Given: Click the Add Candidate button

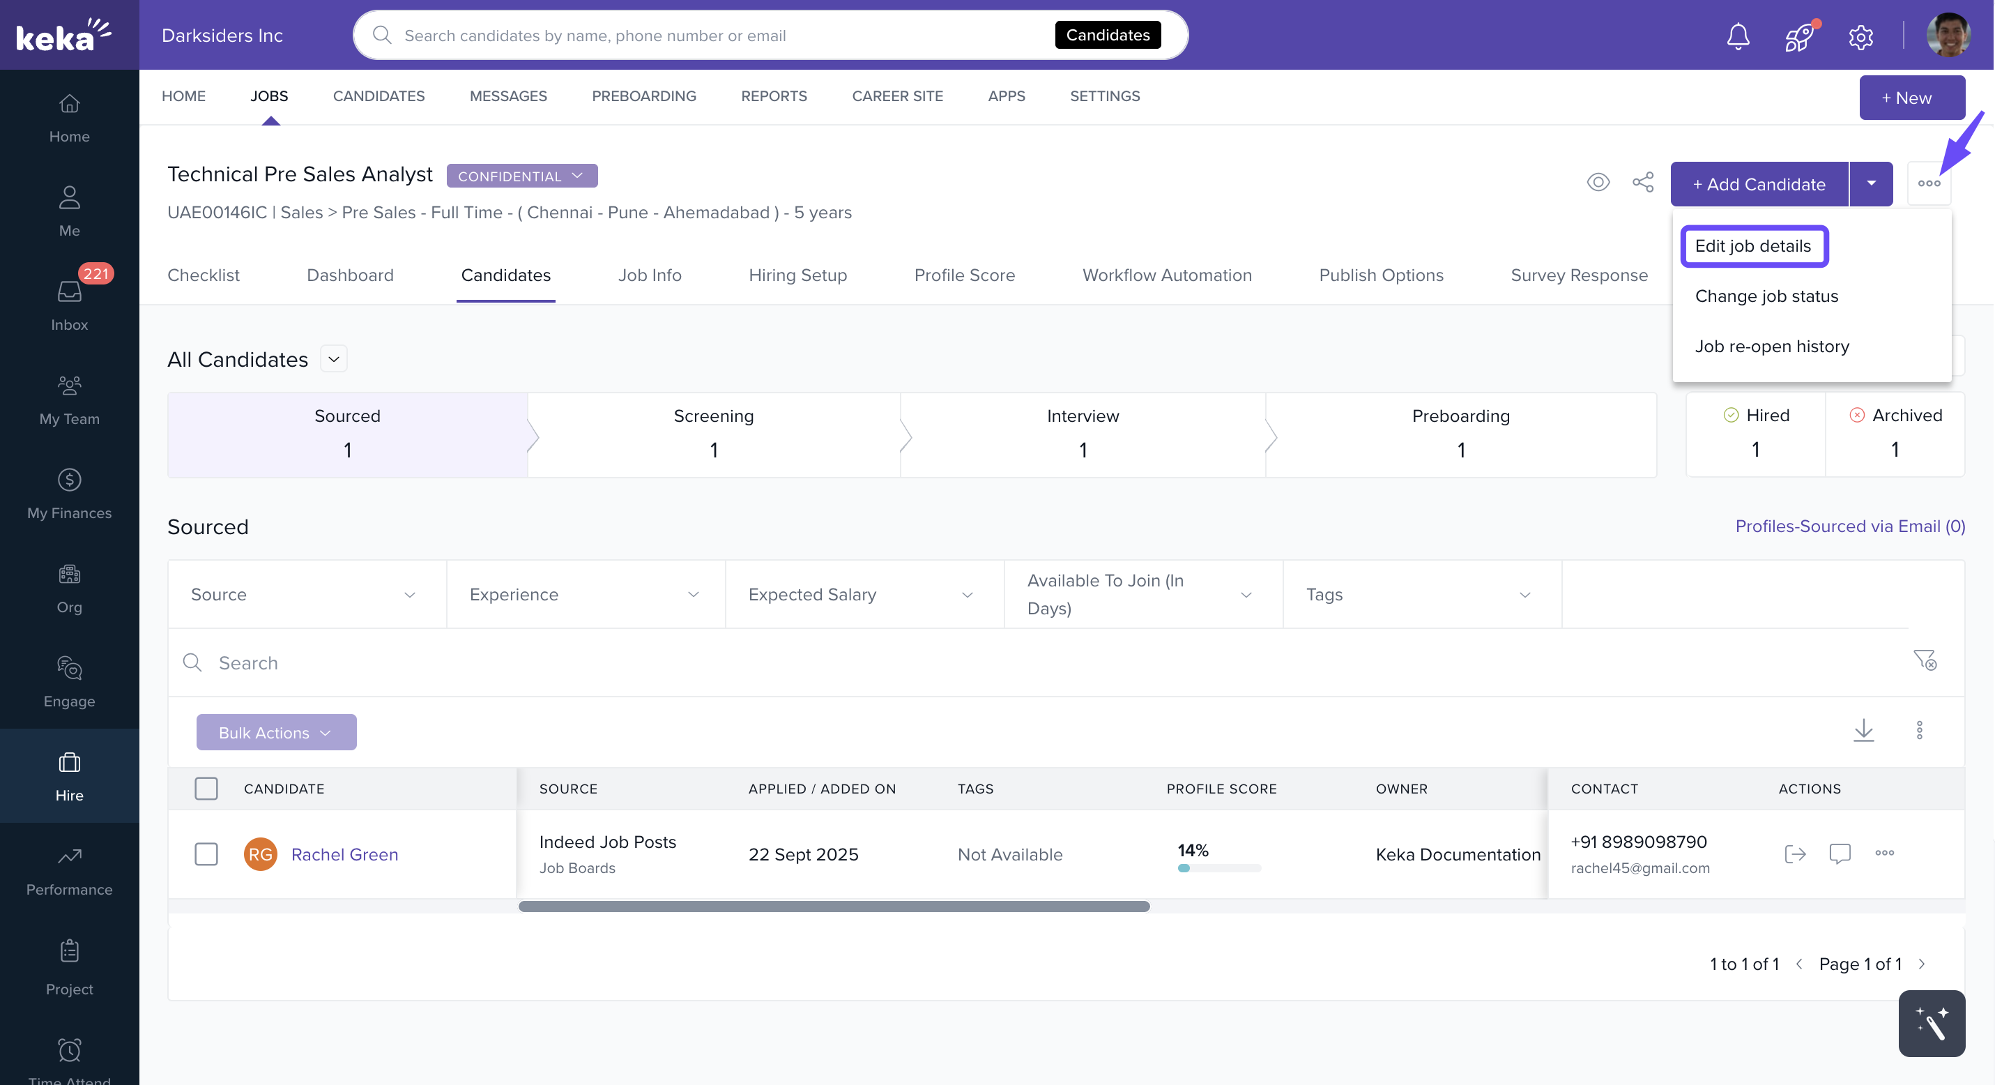Looking at the screenshot, I should tap(1758, 184).
